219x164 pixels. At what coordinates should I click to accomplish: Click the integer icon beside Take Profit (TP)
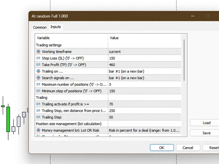[x=38, y=65]
